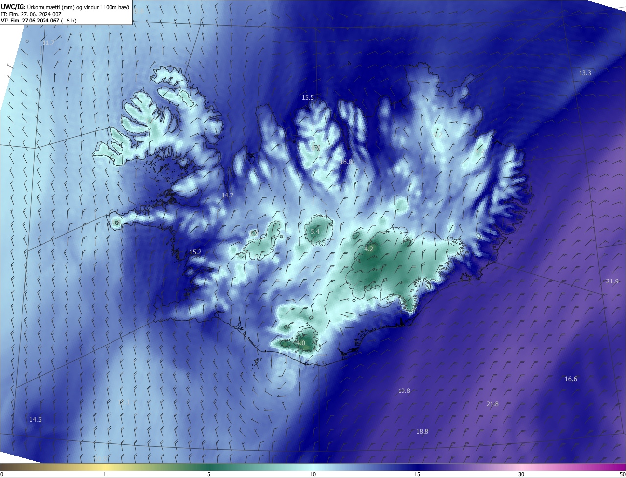
Task: Click the 14.7 value label
Action: (227, 195)
